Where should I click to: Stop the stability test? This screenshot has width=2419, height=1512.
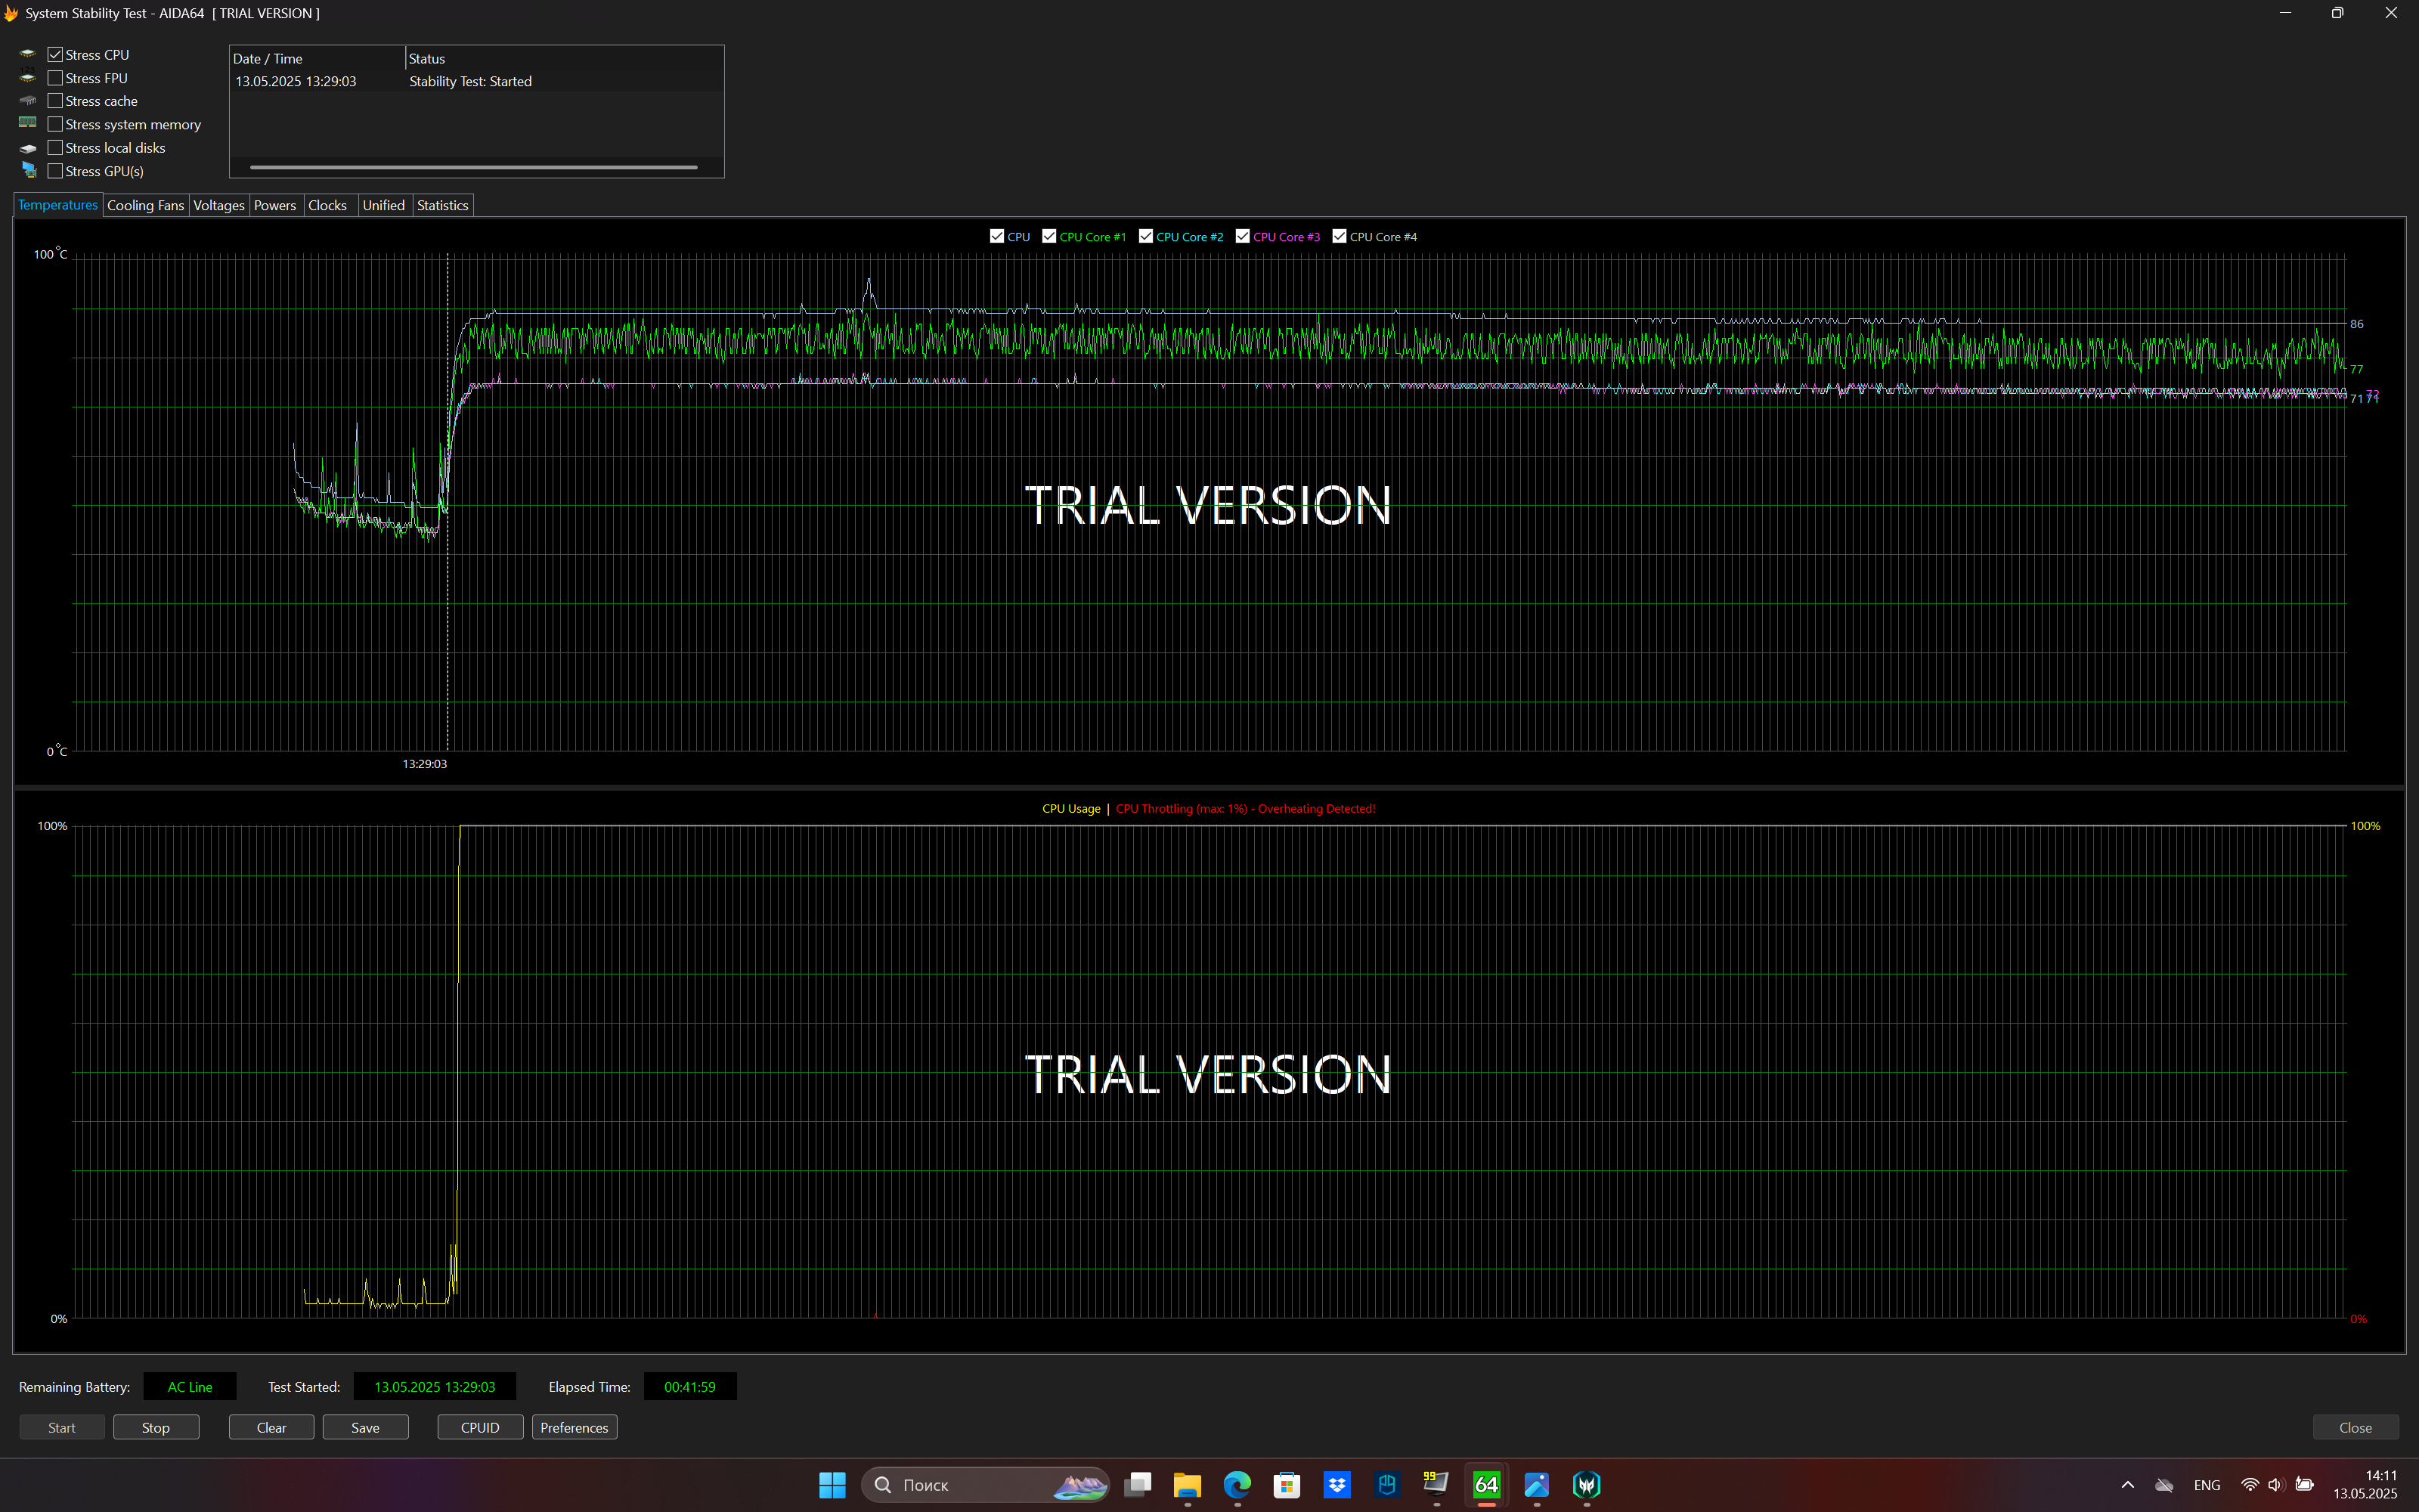156,1427
